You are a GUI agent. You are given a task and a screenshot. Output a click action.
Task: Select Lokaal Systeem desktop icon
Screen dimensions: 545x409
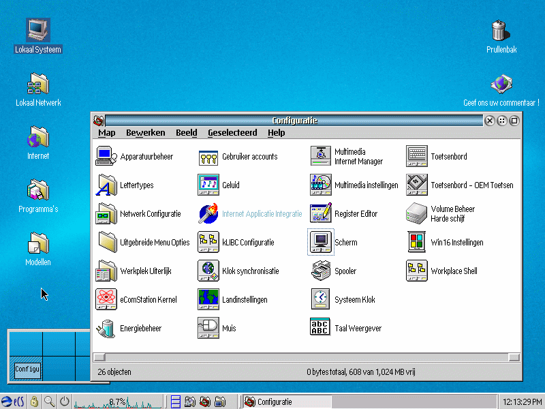(x=38, y=30)
